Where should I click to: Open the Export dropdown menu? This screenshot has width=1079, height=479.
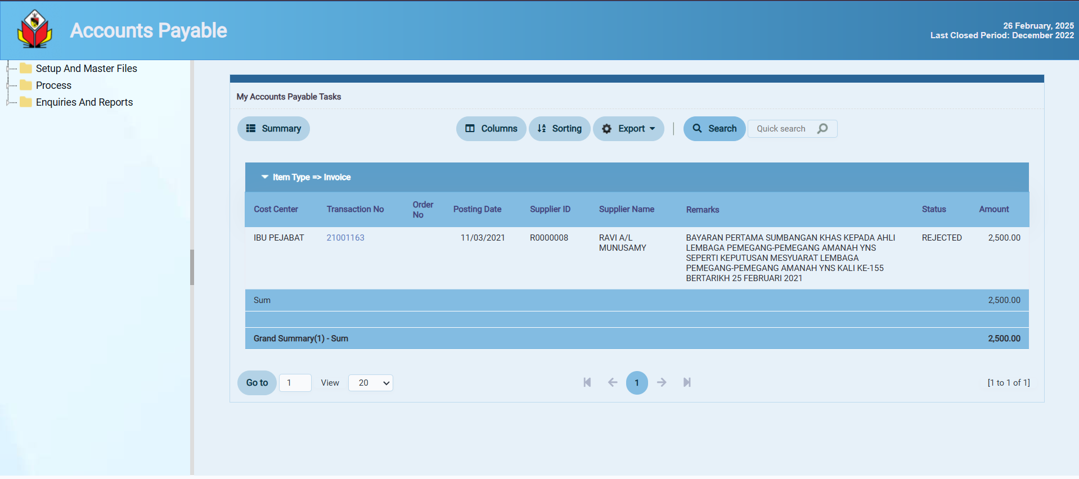(628, 129)
